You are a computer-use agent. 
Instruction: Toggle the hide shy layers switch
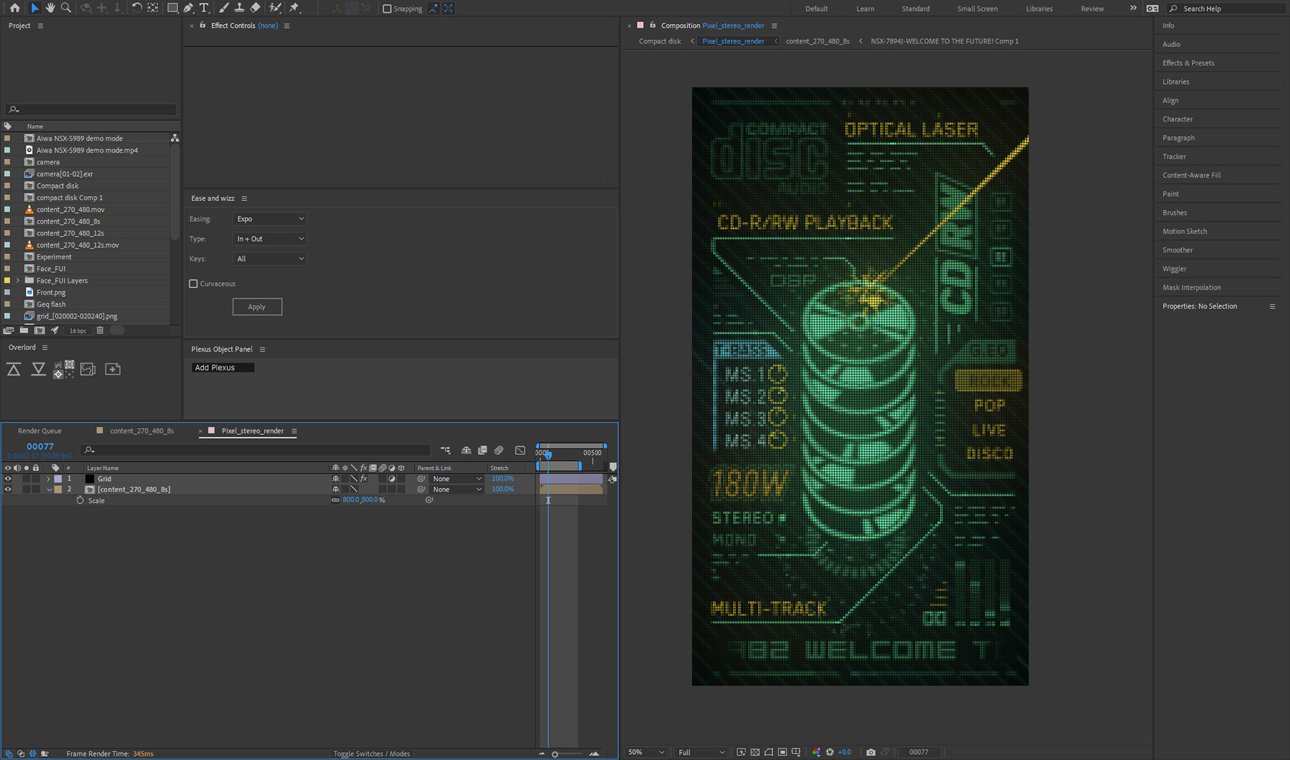466,450
